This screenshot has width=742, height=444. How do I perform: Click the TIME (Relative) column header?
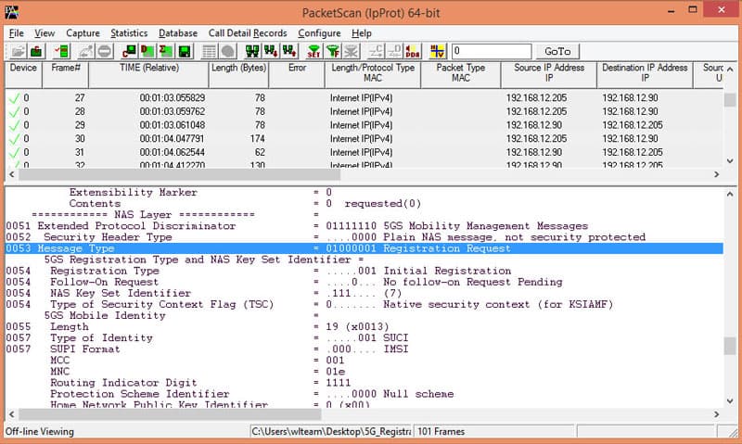tap(148, 74)
